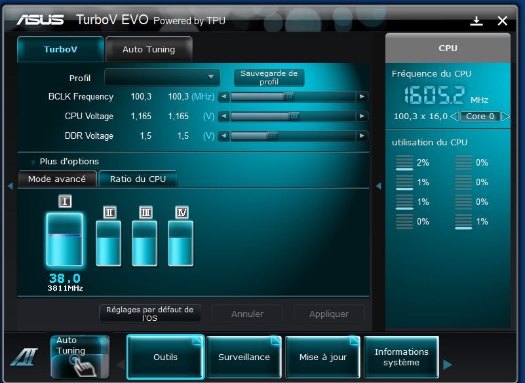The height and width of the screenshot is (383, 525).
Task: Click Sauvegarde de profil button
Action: point(269,77)
